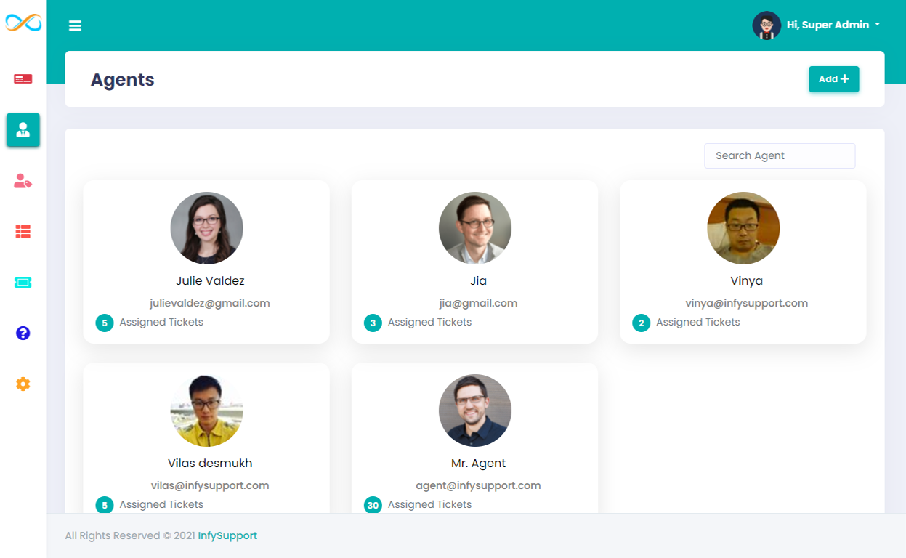
Task: Open the InfySupport link in the footer
Action: [x=227, y=535]
